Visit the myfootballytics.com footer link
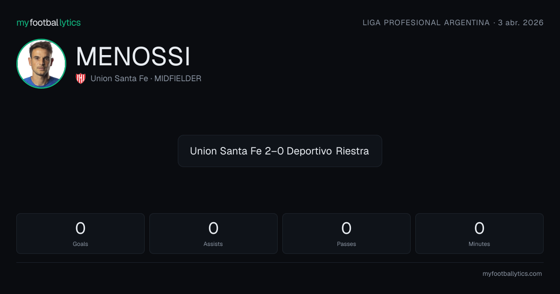The image size is (560, 294). click(512, 274)
